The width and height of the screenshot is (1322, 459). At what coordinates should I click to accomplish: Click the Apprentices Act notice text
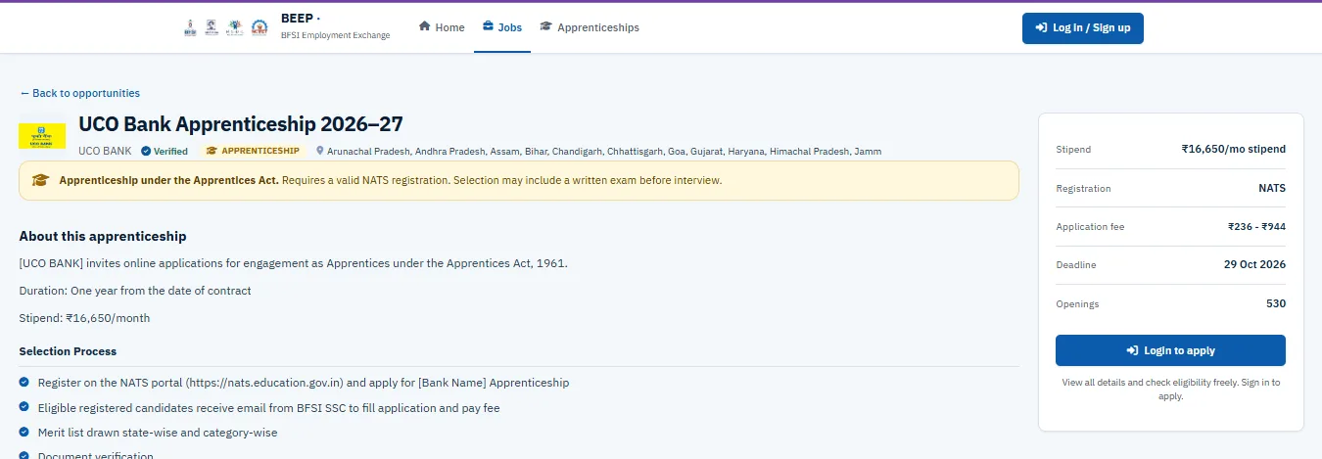391,180
